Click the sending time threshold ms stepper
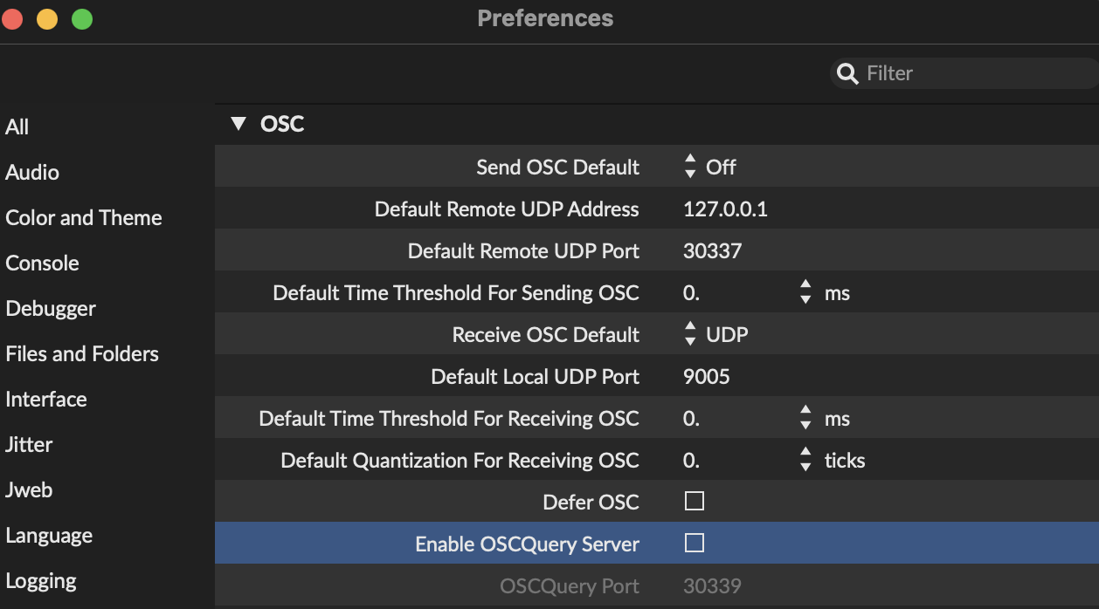This screenshot has width=1099, height=609. click(805, 292)
